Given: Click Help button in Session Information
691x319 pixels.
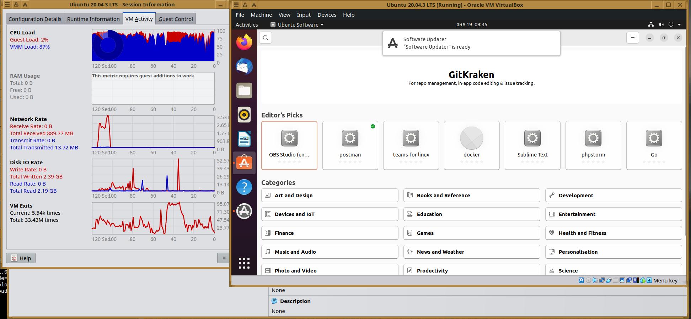Looking at the screenshot, I should point(21,258).
